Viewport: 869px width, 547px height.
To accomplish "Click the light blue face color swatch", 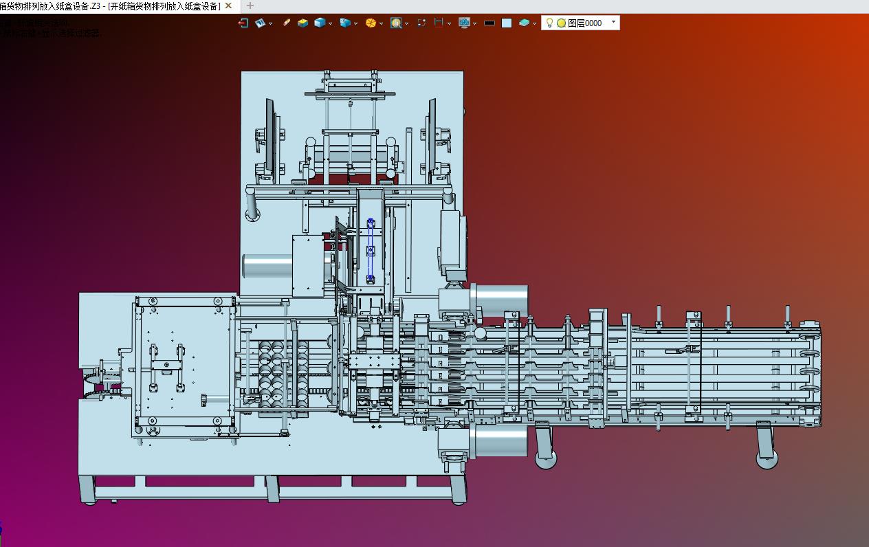I will pos(507,23).
